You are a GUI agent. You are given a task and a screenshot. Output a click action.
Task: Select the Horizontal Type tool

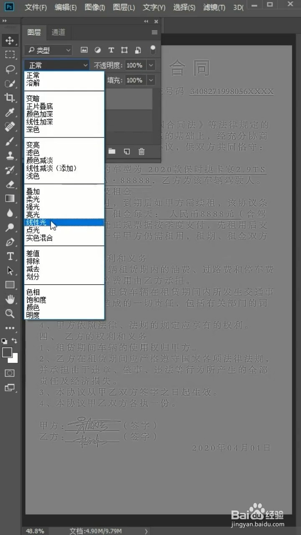[x=10, y=256]
